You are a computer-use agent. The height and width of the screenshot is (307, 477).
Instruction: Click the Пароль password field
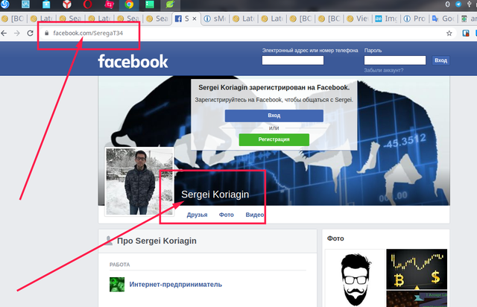(395, 60)
